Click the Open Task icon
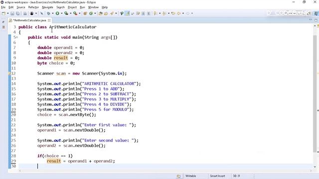The image size is (319, 179). tap(106, 13)
